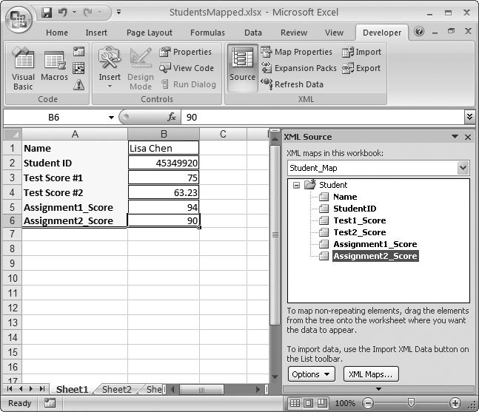The height and width of the screenshot is (412, 479).
Task: Click the XML Maps... button
Action: 371,374
